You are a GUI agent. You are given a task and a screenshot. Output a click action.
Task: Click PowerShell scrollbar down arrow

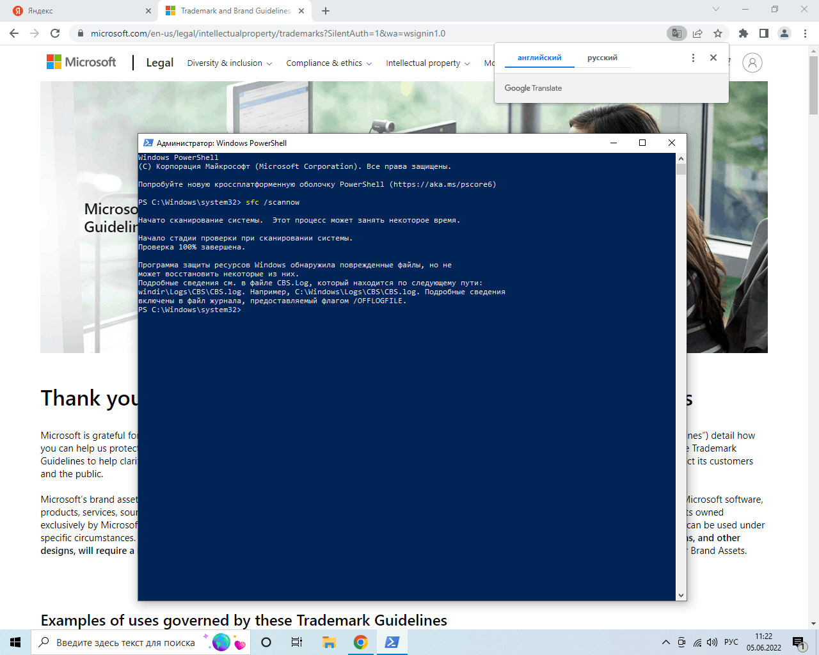681,595
